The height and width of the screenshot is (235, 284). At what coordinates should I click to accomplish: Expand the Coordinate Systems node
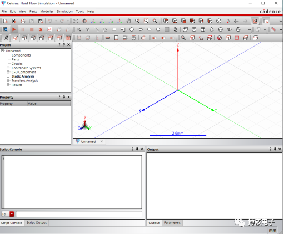click(x=8, y=68)
